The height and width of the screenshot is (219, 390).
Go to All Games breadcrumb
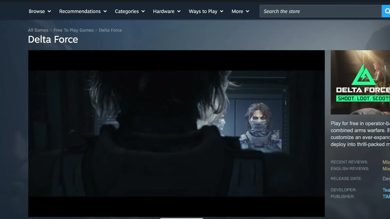click(x=38, y=30)
